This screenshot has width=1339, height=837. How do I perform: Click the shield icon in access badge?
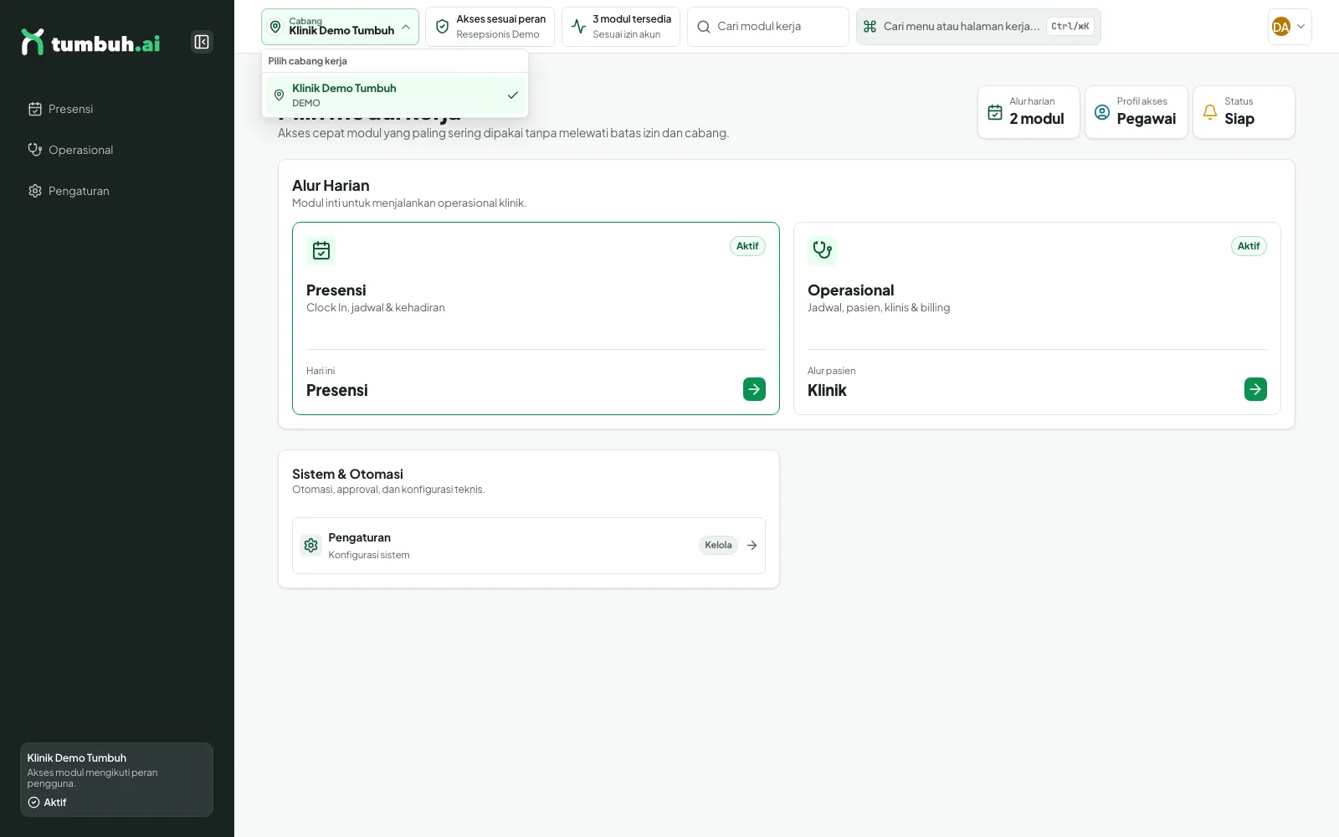point(442,27)
